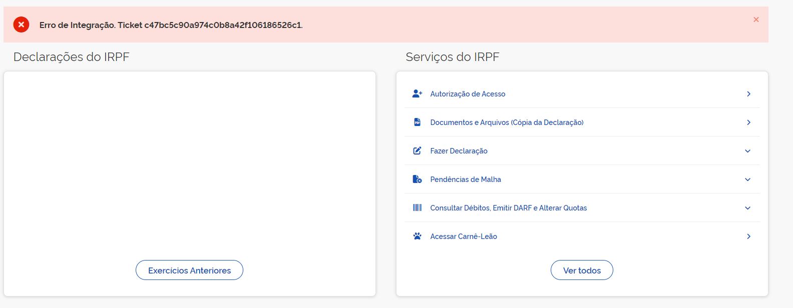
Task: Dismiss the integration error alert banner
Action: click(x=756, y=19)
